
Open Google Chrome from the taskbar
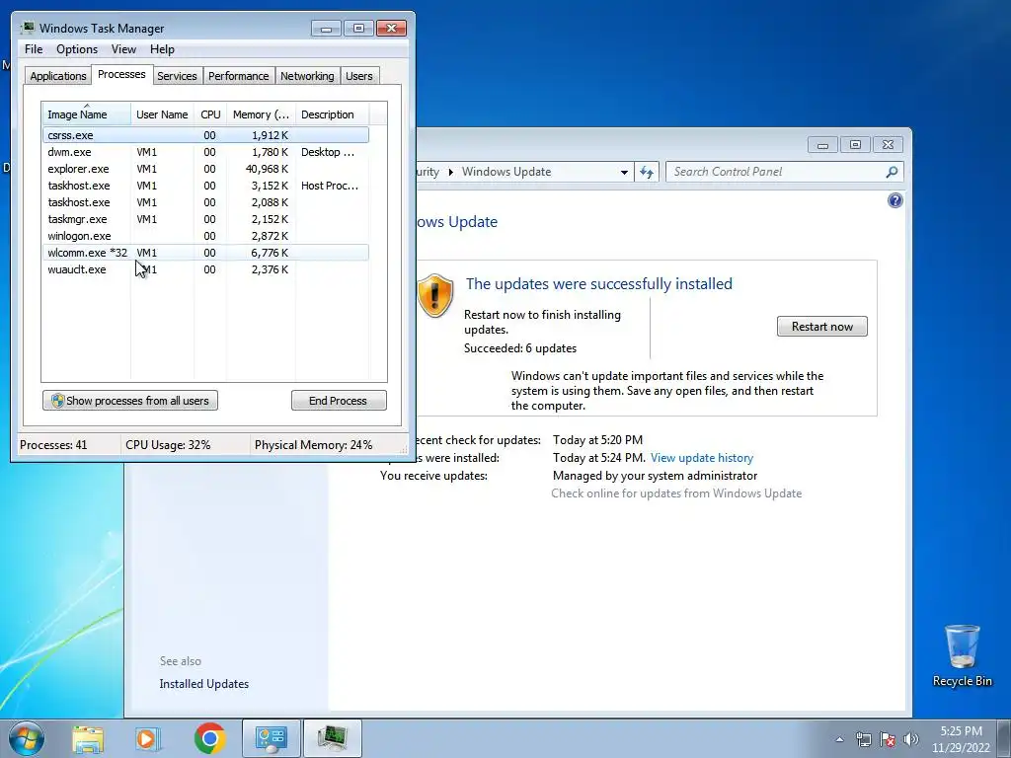click(210, 738)
